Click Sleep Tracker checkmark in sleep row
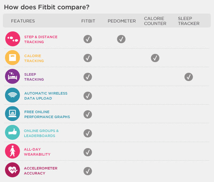Screen dimensions: 214x182 pos(189,77)
